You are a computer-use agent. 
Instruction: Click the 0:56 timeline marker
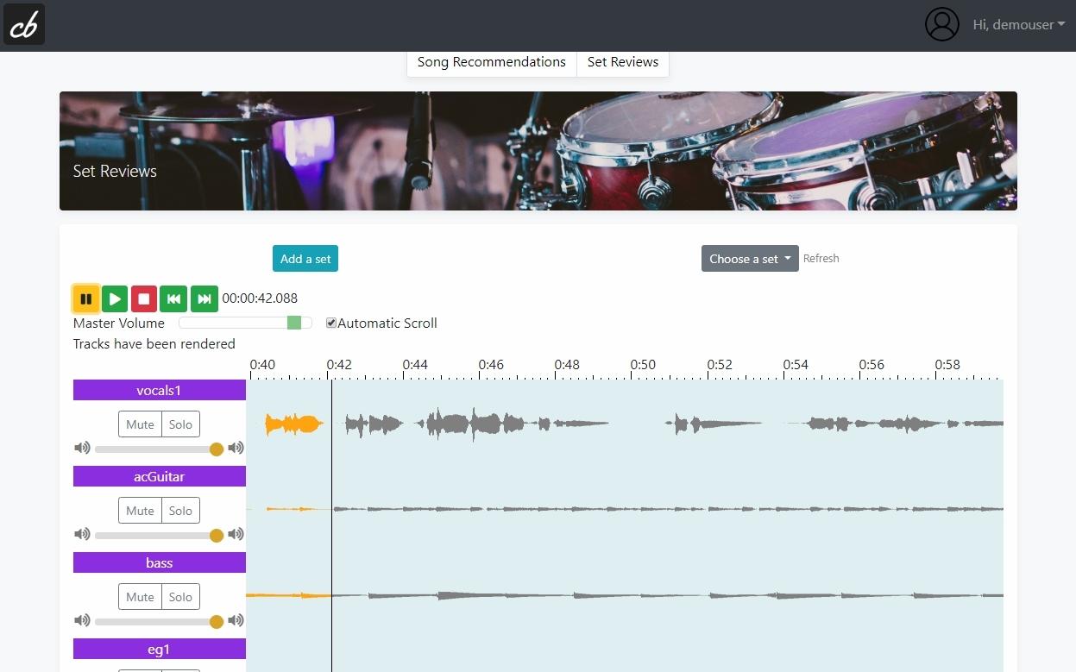click(x=871, y=365)
